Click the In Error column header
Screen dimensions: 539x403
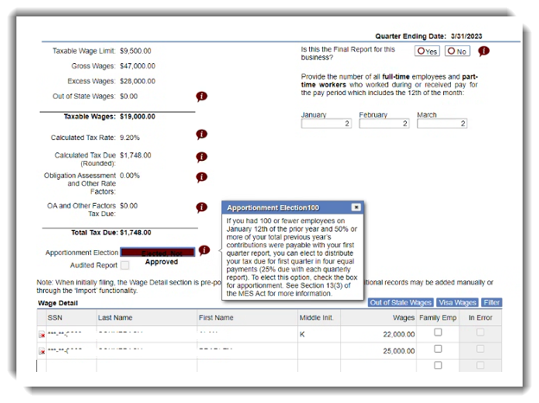[480, 317]
